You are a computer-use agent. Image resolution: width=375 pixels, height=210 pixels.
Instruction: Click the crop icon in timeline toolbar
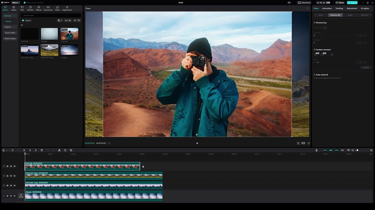71,150
